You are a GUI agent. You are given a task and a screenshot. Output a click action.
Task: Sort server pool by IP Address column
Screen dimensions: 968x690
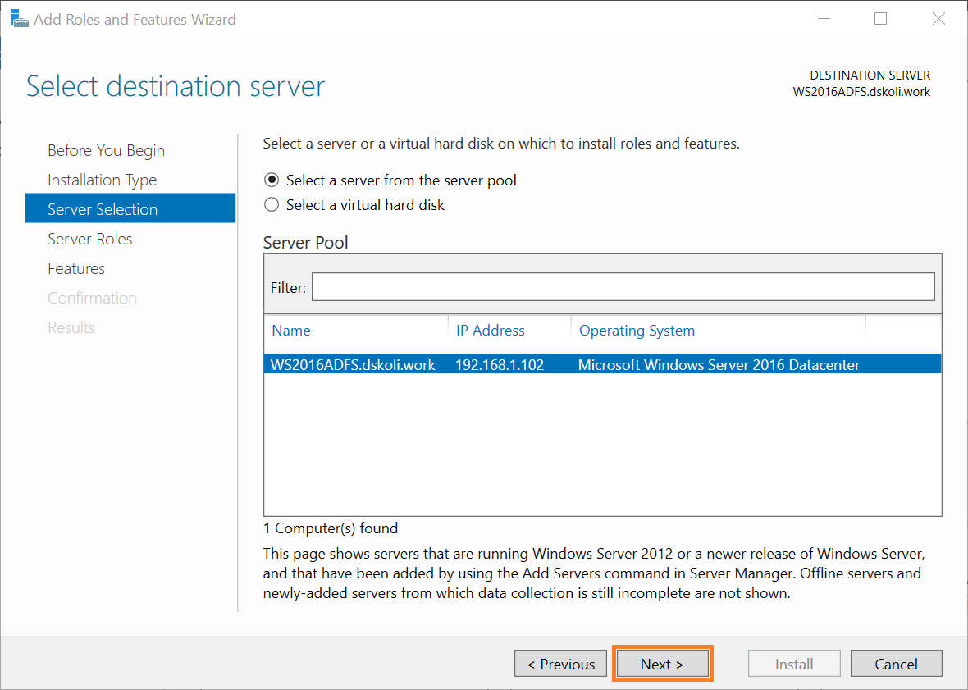pos(491,331)
